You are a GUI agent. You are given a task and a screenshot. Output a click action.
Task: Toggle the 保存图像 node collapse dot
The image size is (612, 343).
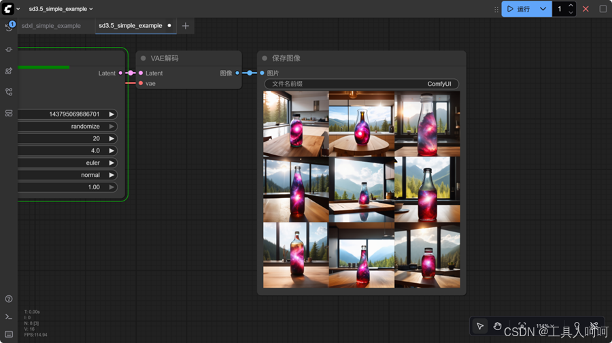265,59
